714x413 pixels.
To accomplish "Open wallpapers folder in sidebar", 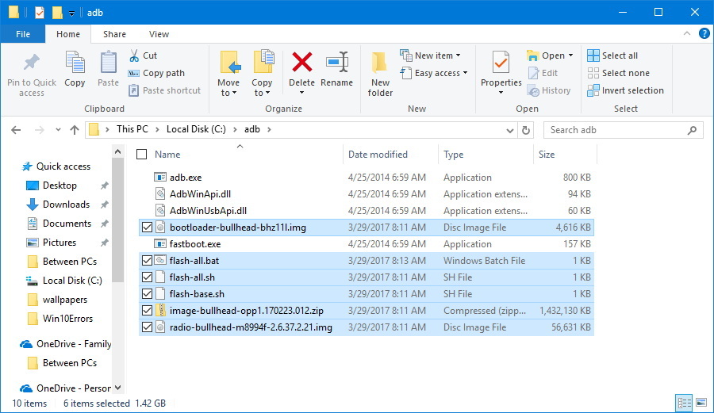I will click(x=65, y=300).
